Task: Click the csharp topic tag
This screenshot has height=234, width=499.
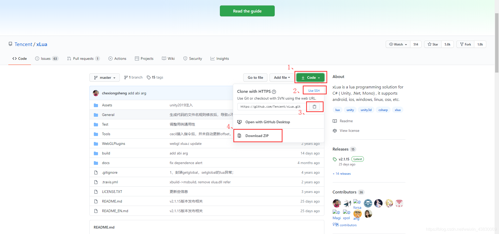Action: [x=383, y=110]
